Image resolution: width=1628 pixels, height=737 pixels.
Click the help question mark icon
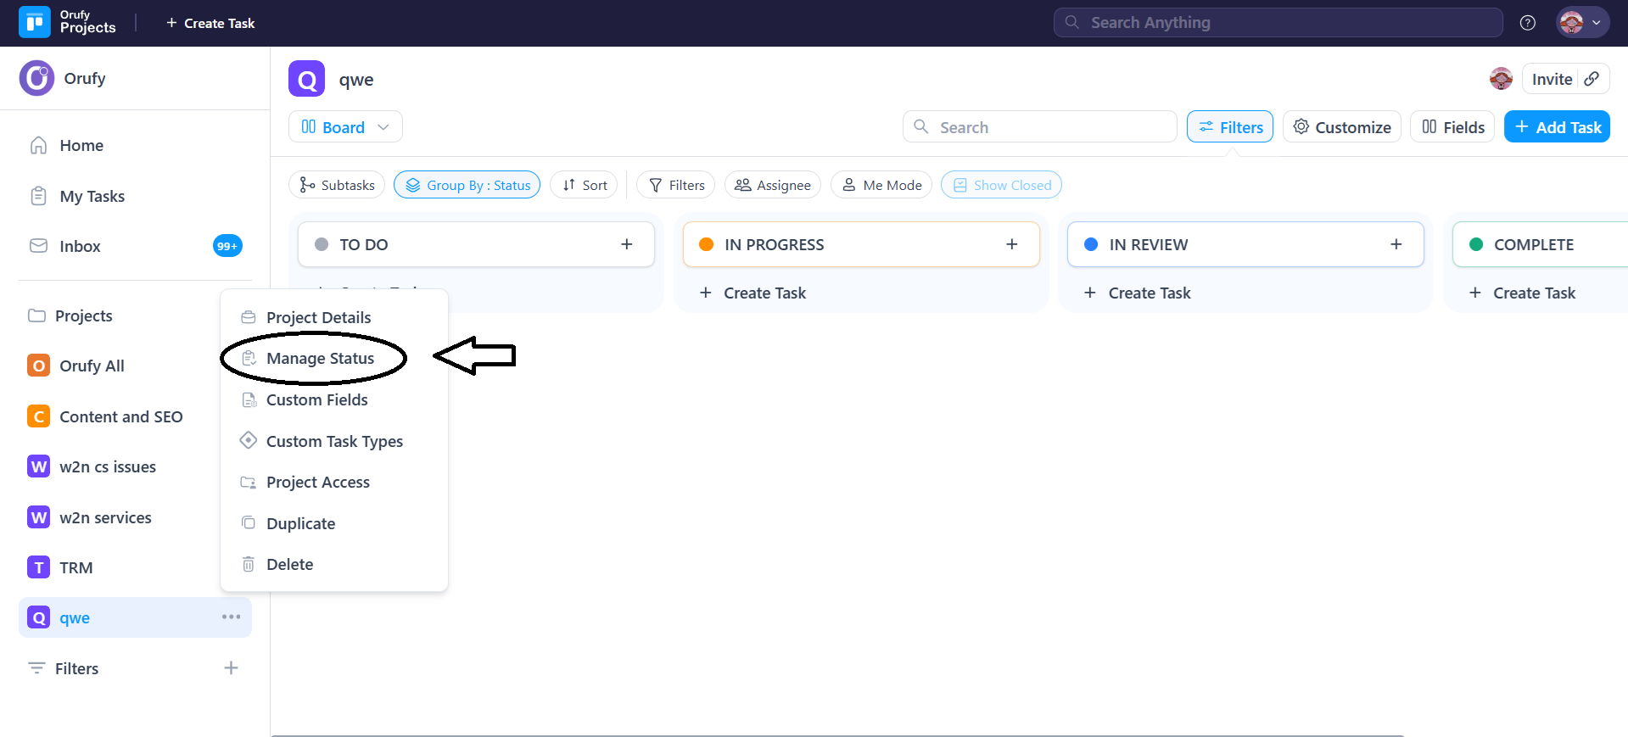[1527, 23]
